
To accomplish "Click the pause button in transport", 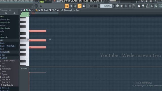I will point(46,1).
